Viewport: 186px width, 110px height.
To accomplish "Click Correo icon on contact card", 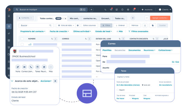I will tap(24, 67).
